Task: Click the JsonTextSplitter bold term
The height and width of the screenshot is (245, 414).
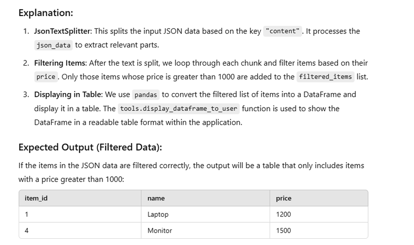Action: (62, 31)
